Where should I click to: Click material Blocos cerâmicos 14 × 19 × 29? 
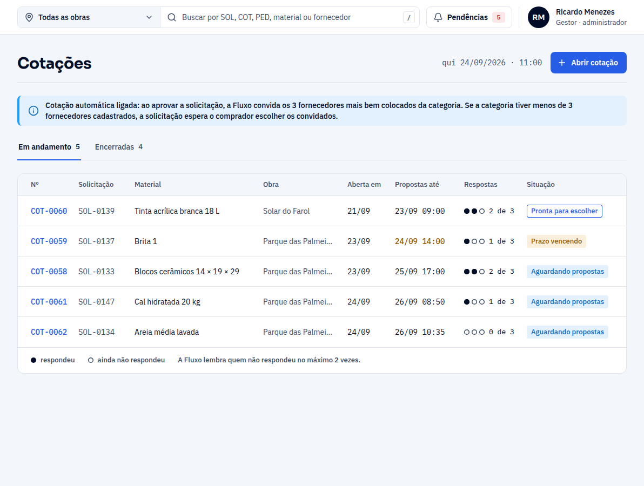tap(187, 271)
